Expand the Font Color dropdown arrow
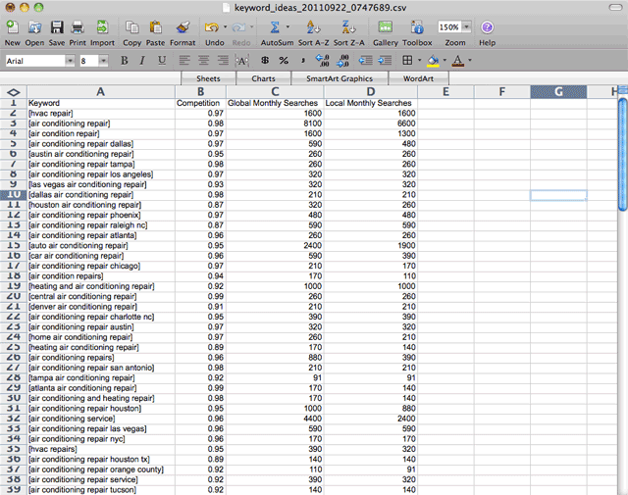 [470, 61]
